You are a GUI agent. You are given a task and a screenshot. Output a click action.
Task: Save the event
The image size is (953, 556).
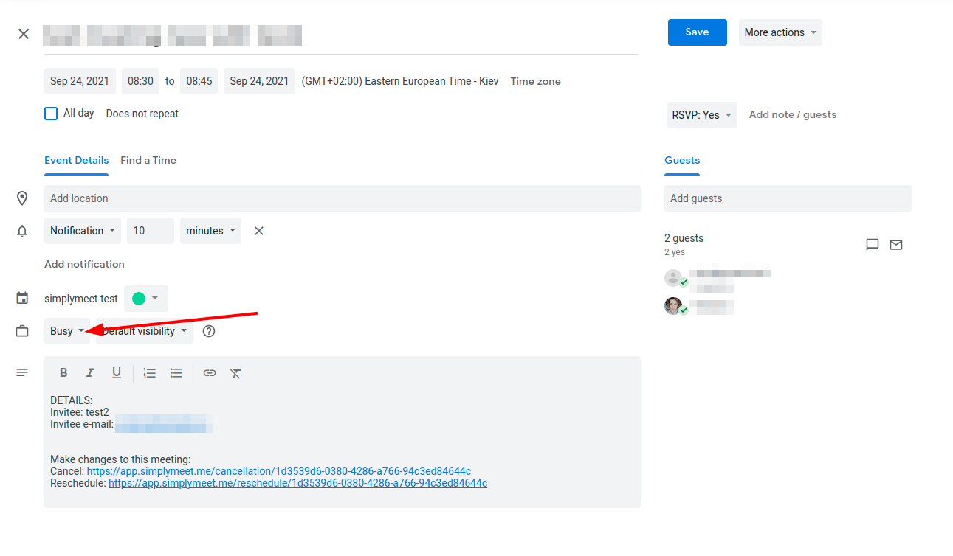(x=697, y=32)
